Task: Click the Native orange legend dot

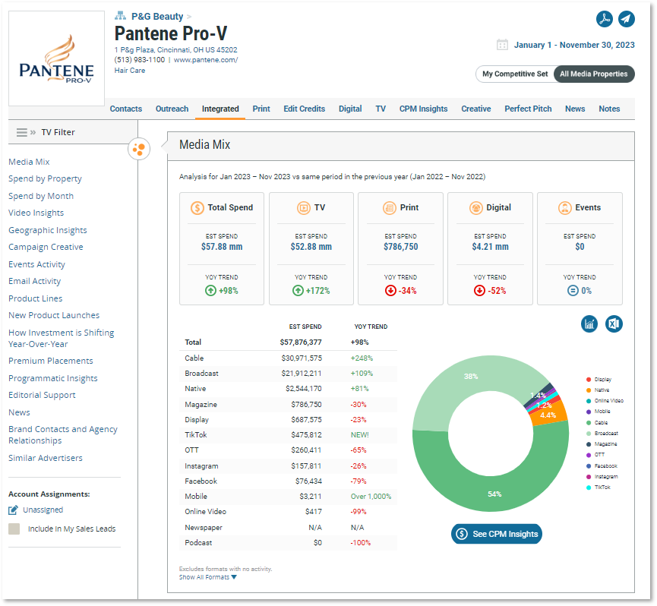Action: point(589,390)
